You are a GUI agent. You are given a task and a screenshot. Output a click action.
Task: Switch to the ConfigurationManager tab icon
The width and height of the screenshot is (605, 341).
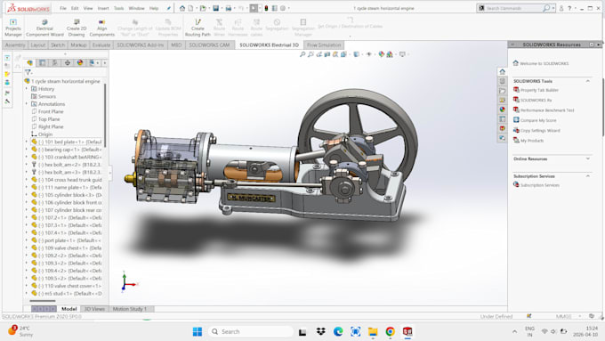pyautogui.click(x=55, y=62)
